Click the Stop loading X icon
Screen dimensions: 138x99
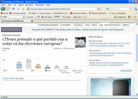point(18,9)
